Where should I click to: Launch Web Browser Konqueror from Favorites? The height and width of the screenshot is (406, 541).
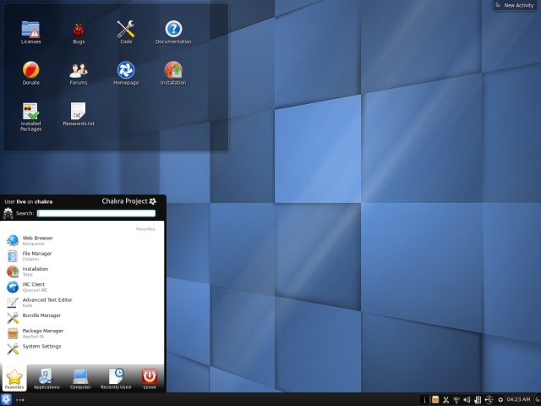(38, 240)
